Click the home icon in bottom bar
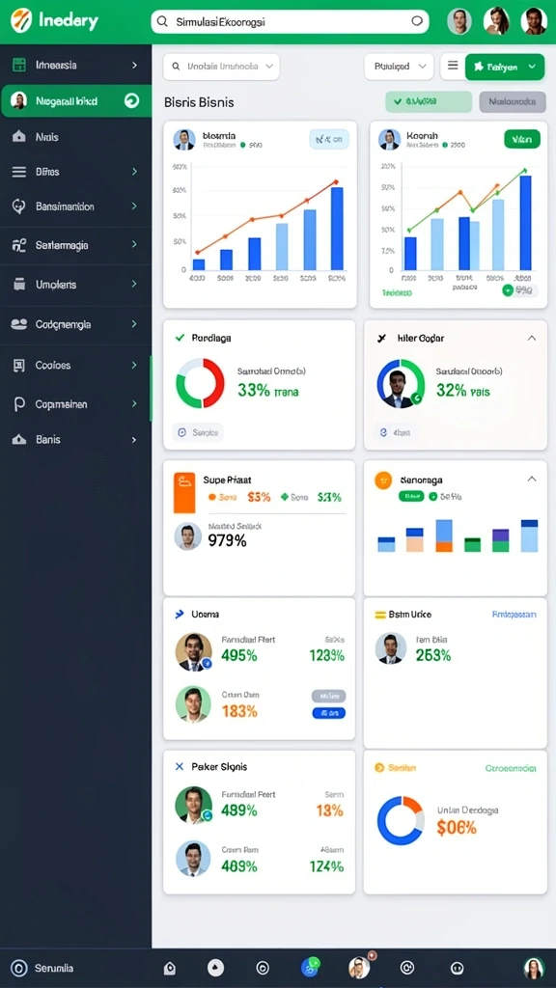 [x=169, y=968]
